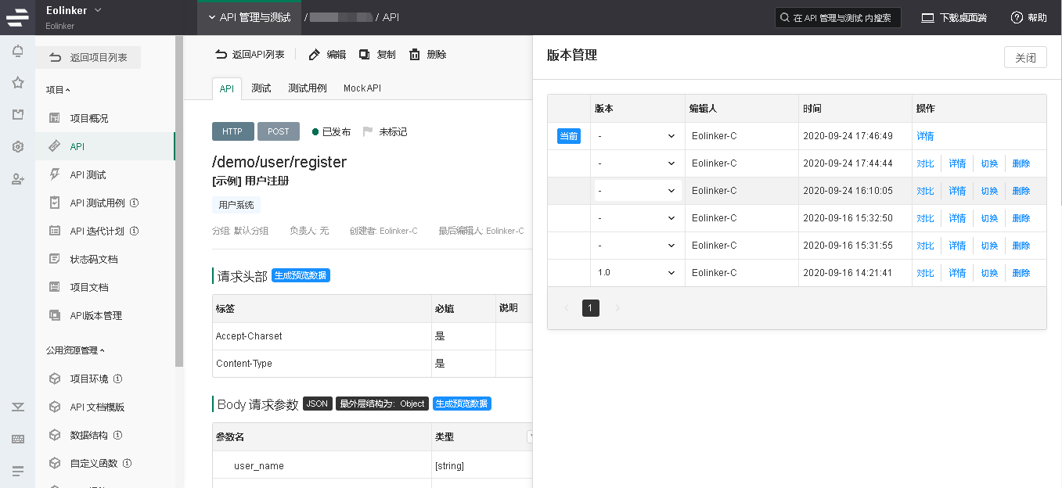Open the help question mark icon
Screen dimensions: 1062x488
(1017, 17)
